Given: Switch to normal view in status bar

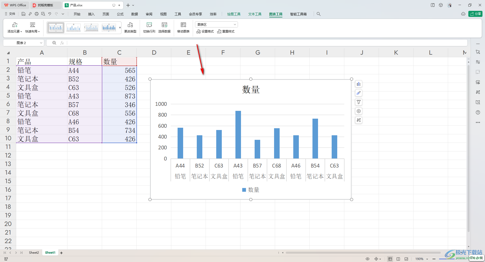Looking at the screenshot, I should [x=390, y=259].
